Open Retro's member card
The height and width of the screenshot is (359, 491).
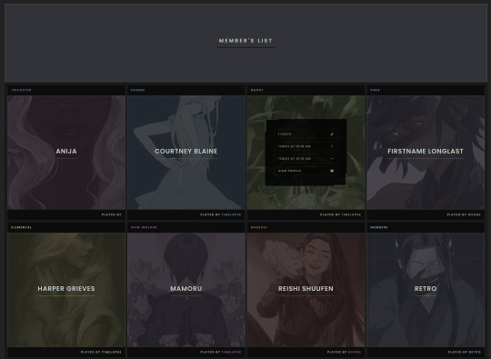(426, 290)
